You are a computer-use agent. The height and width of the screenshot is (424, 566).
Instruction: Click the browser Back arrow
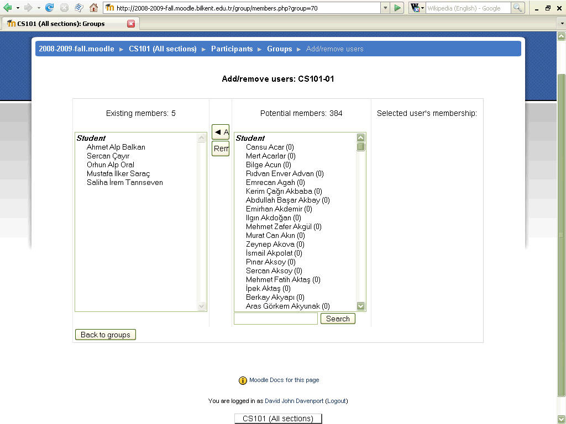pyautogui.click(x=7, y=8)
